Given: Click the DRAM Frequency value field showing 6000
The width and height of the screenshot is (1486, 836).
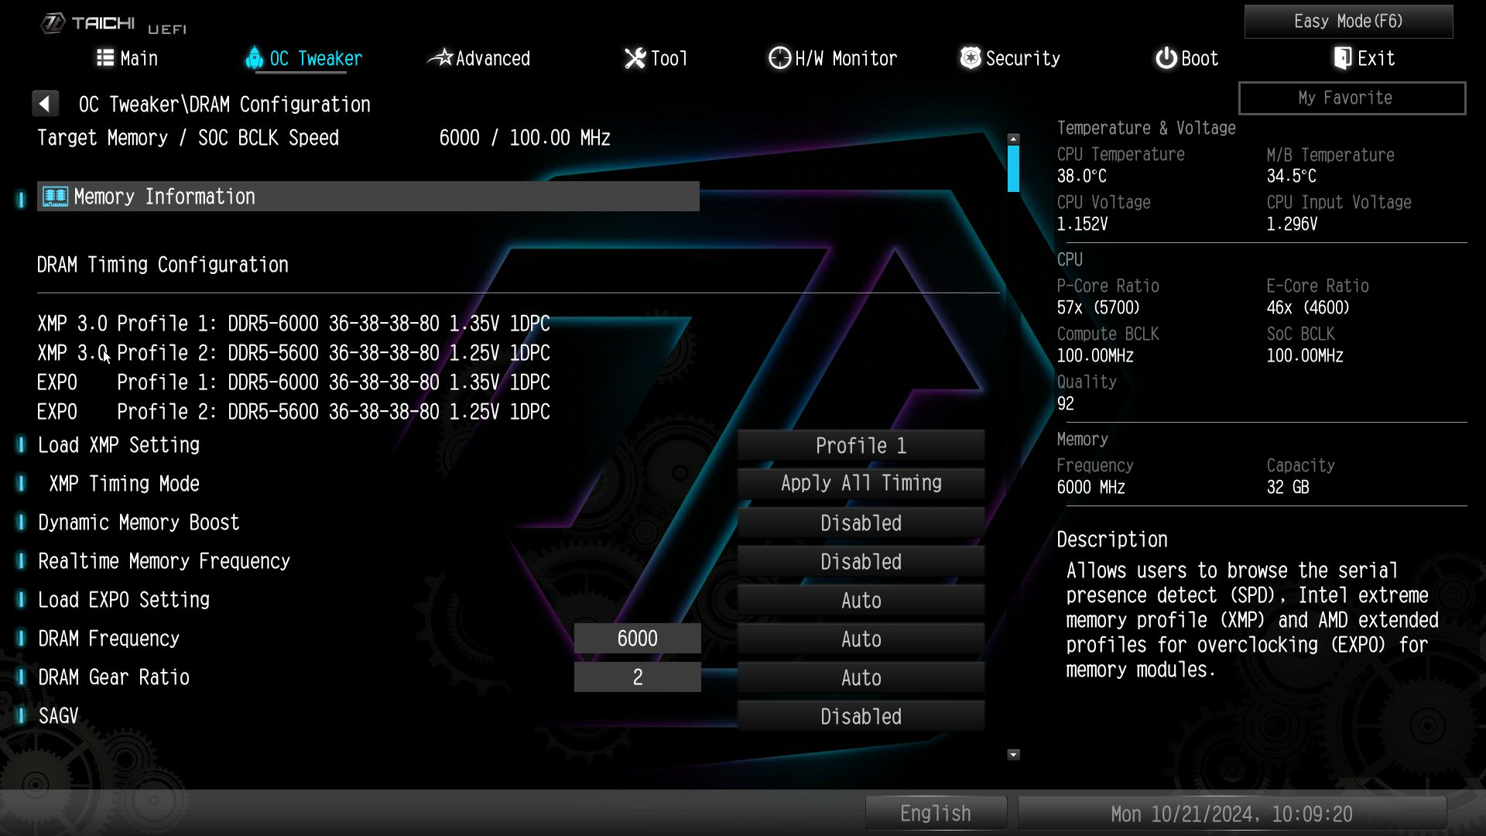Looking at the screenshot, I should pyautogui.click(x=637, y=638).
